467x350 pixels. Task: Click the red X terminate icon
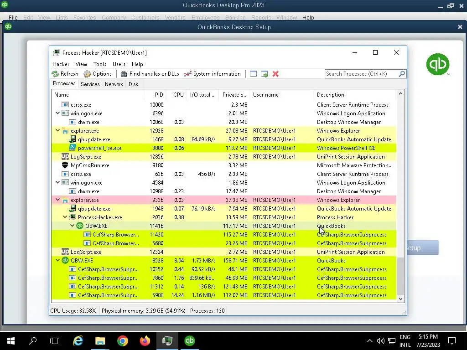[x=275, y=74]
